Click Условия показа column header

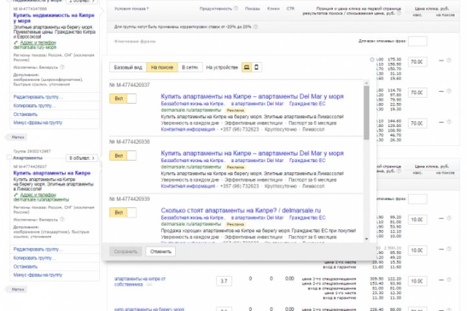click(x=131, y=8)
